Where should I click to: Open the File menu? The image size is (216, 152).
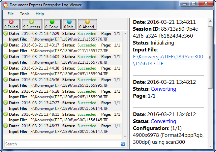tap(11, 14)
